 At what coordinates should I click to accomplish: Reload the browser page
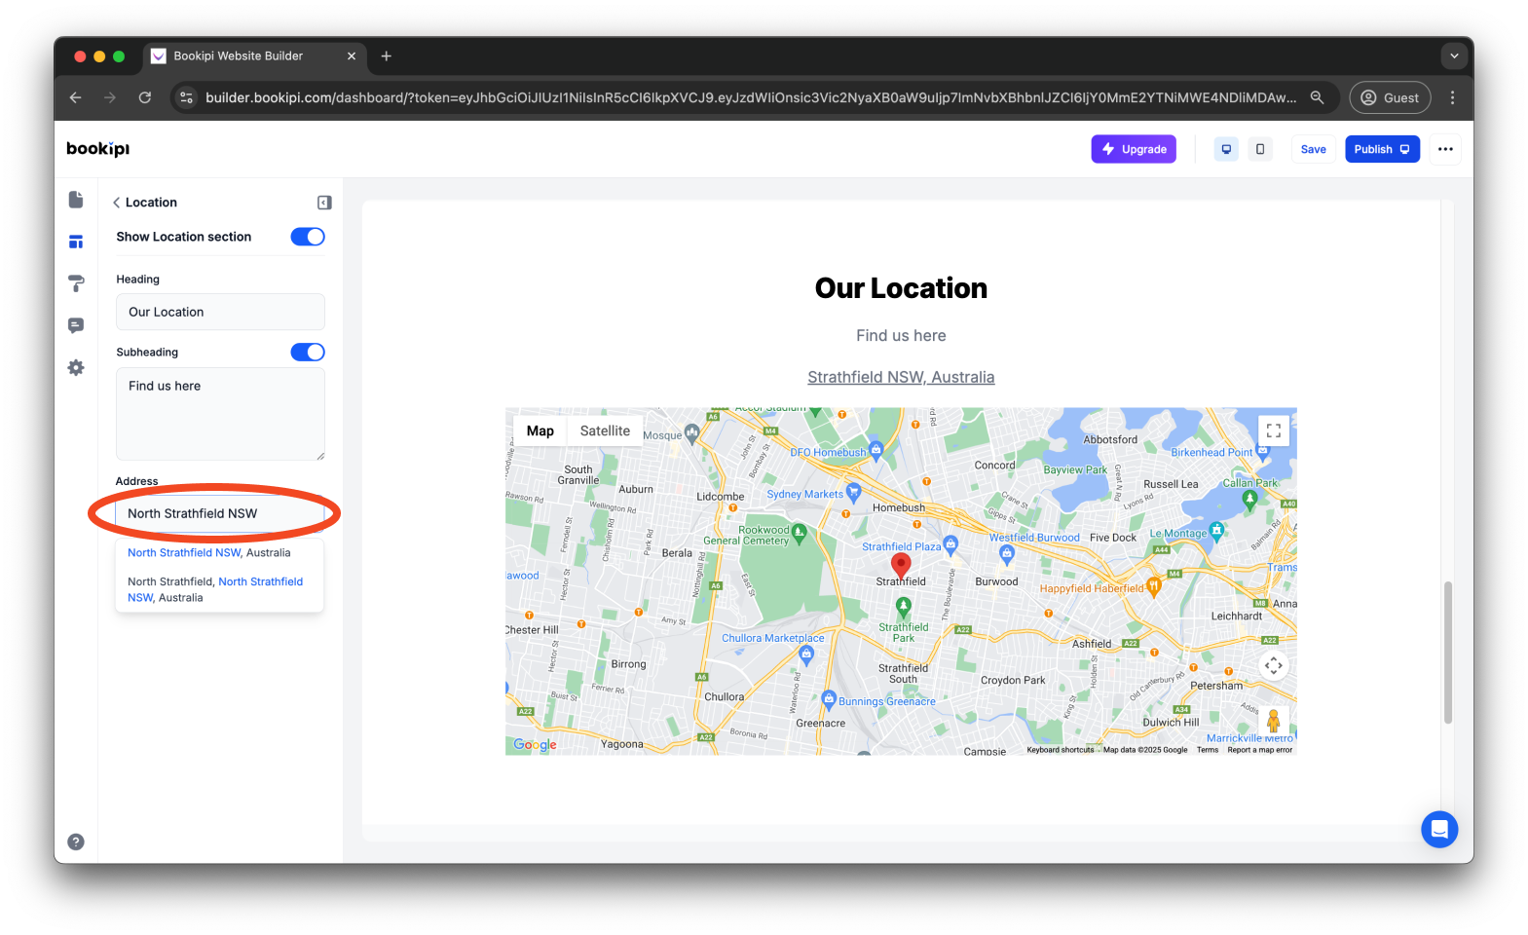[144, 97]
